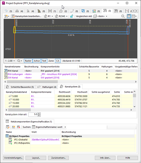Click the add property set icon

[x=13, y=127]
